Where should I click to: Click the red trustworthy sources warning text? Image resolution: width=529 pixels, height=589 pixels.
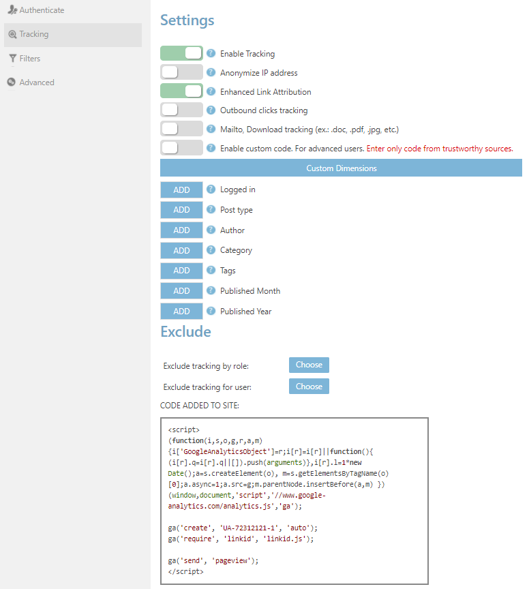point(440,149)
